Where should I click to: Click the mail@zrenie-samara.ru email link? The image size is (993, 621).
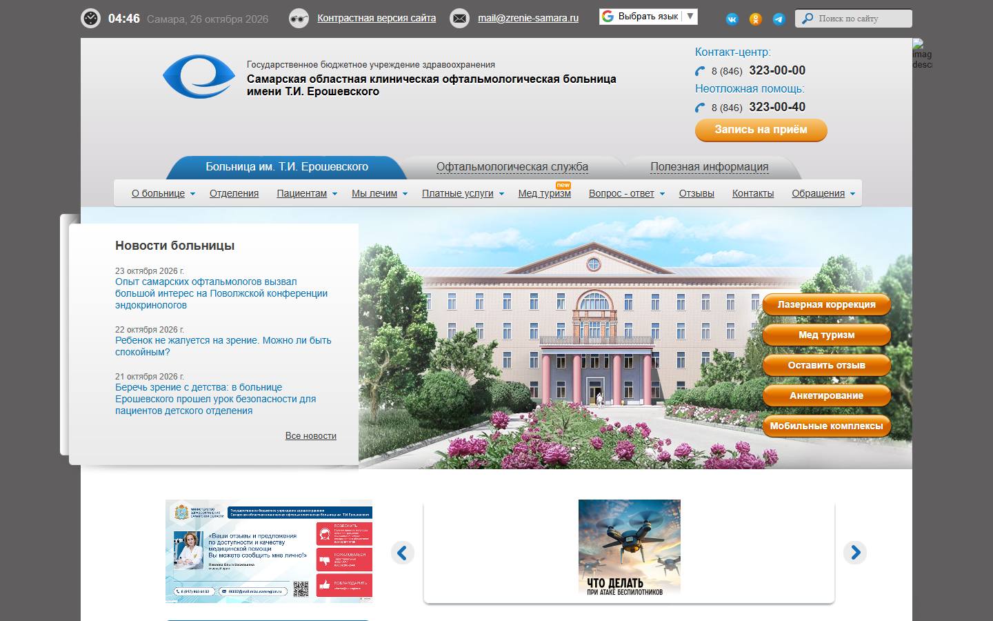[x=528, y=19]
